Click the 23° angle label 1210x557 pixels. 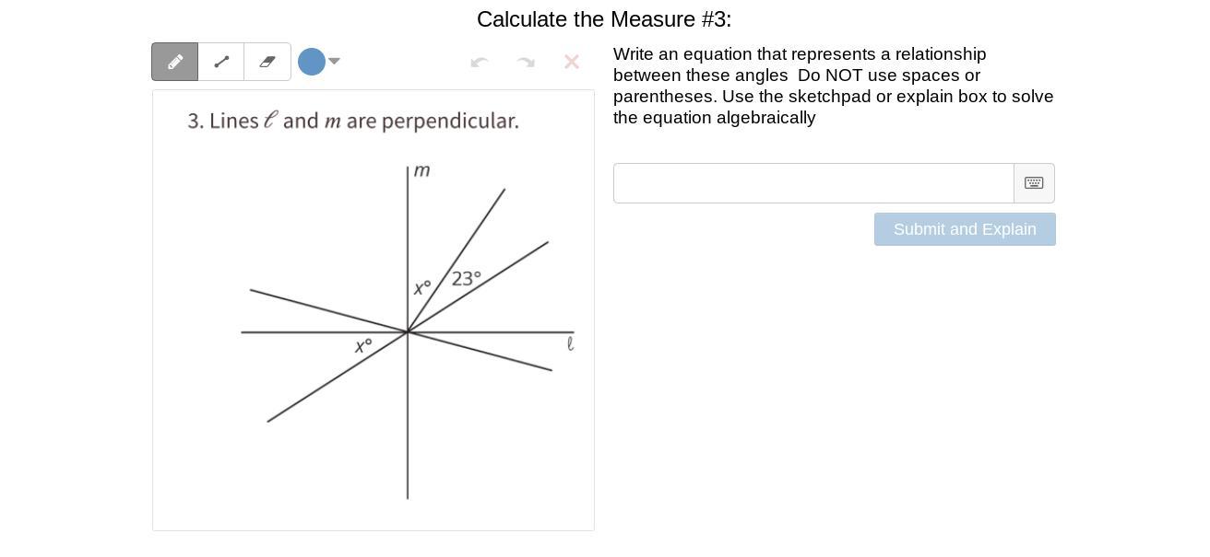click(467, 278)
